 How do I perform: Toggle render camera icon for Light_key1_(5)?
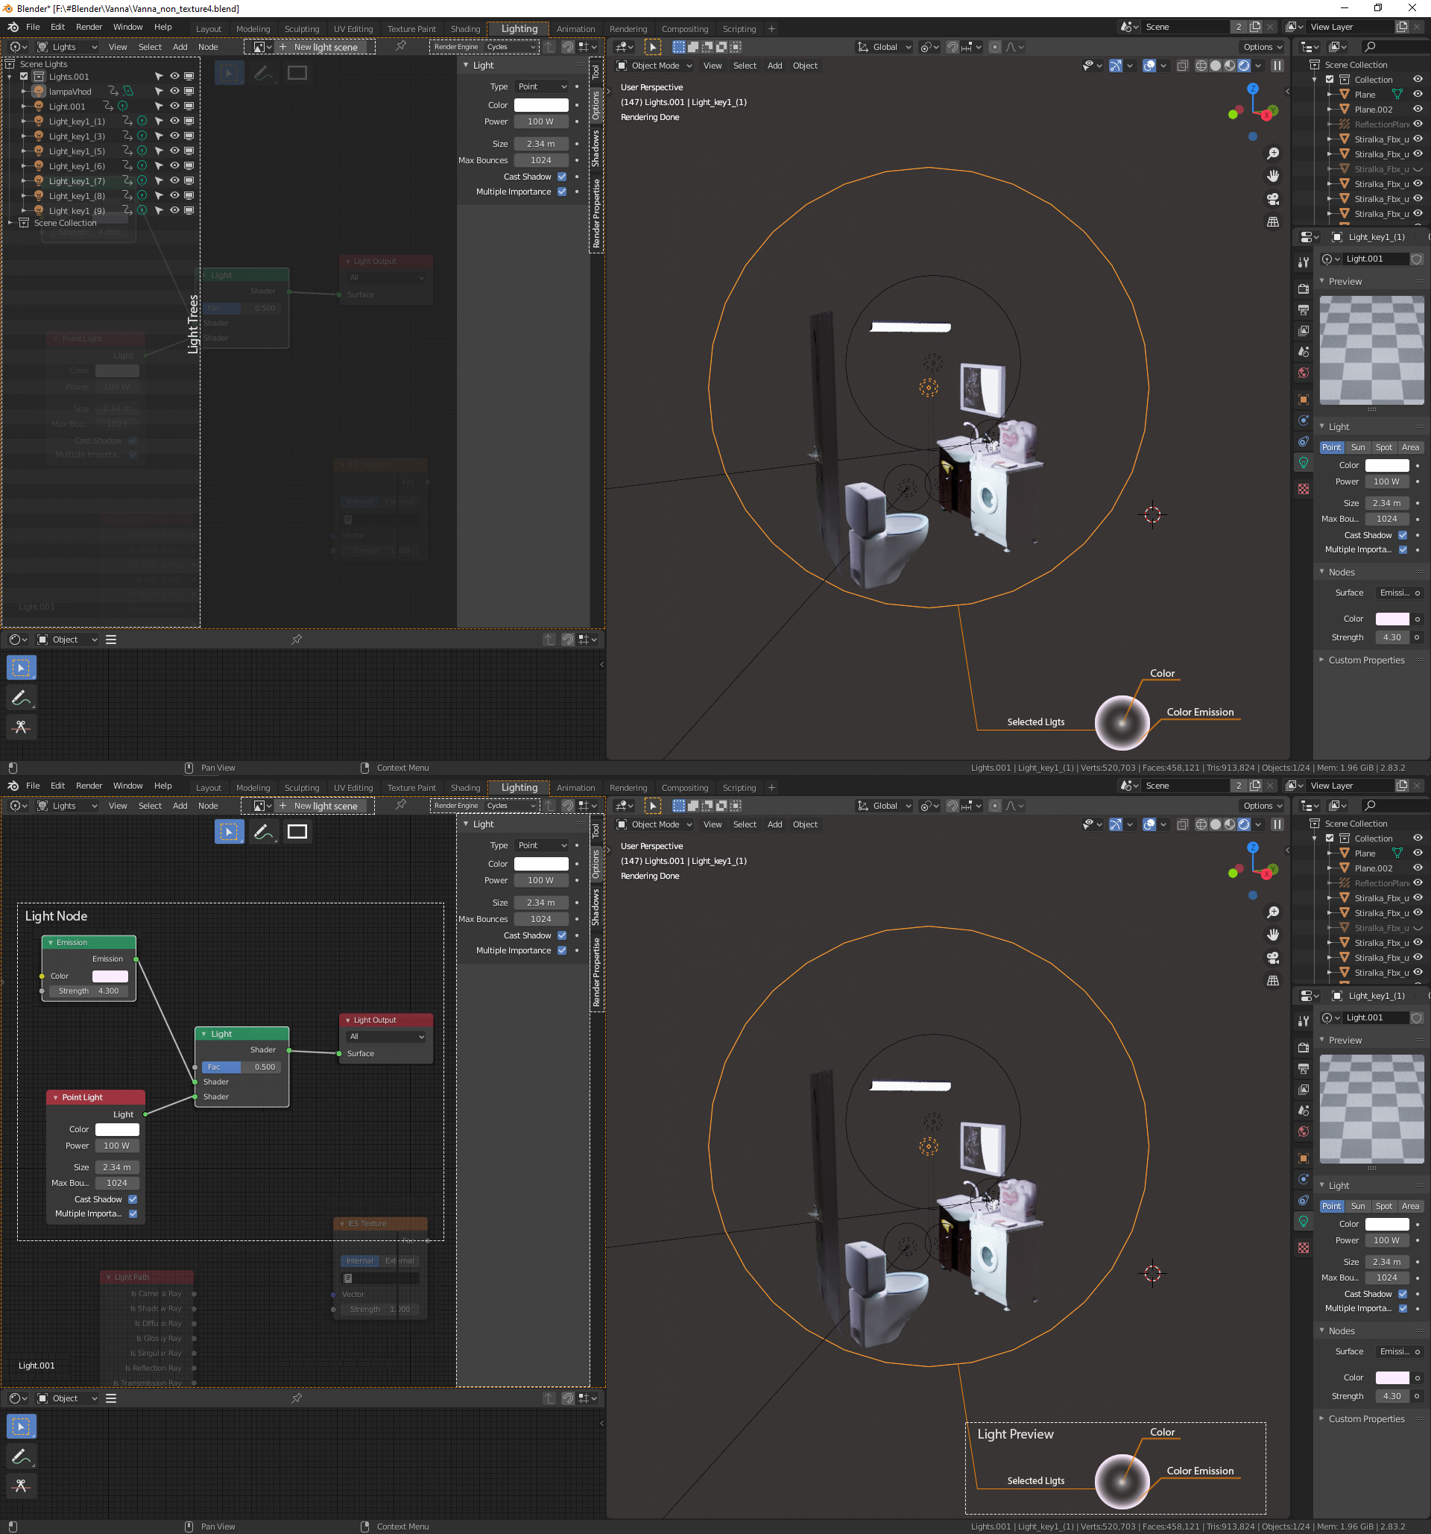coord(189,151)
